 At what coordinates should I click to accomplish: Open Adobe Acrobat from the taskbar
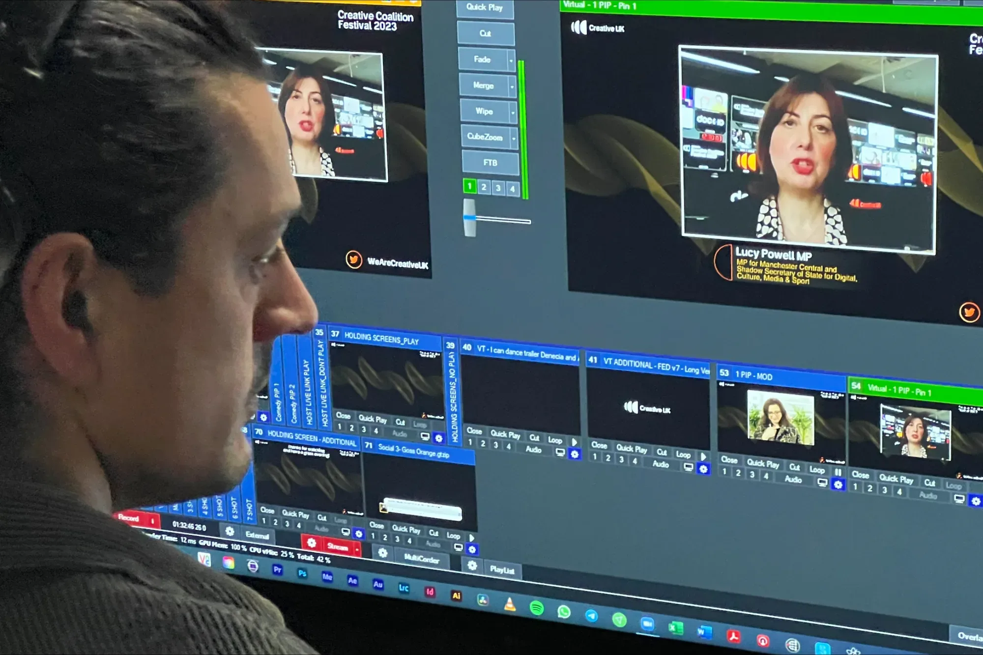click(x=733, y=636)
